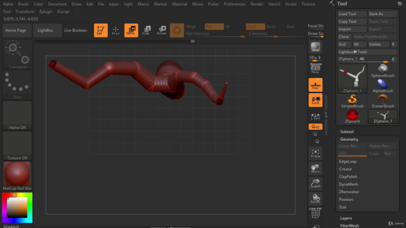Toggle L.Sym local symmetry
This screenshot has width=406, height=228.
coord(315,116)
